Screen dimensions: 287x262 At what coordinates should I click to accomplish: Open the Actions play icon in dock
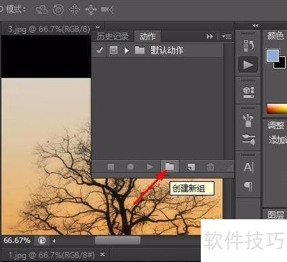248,64
